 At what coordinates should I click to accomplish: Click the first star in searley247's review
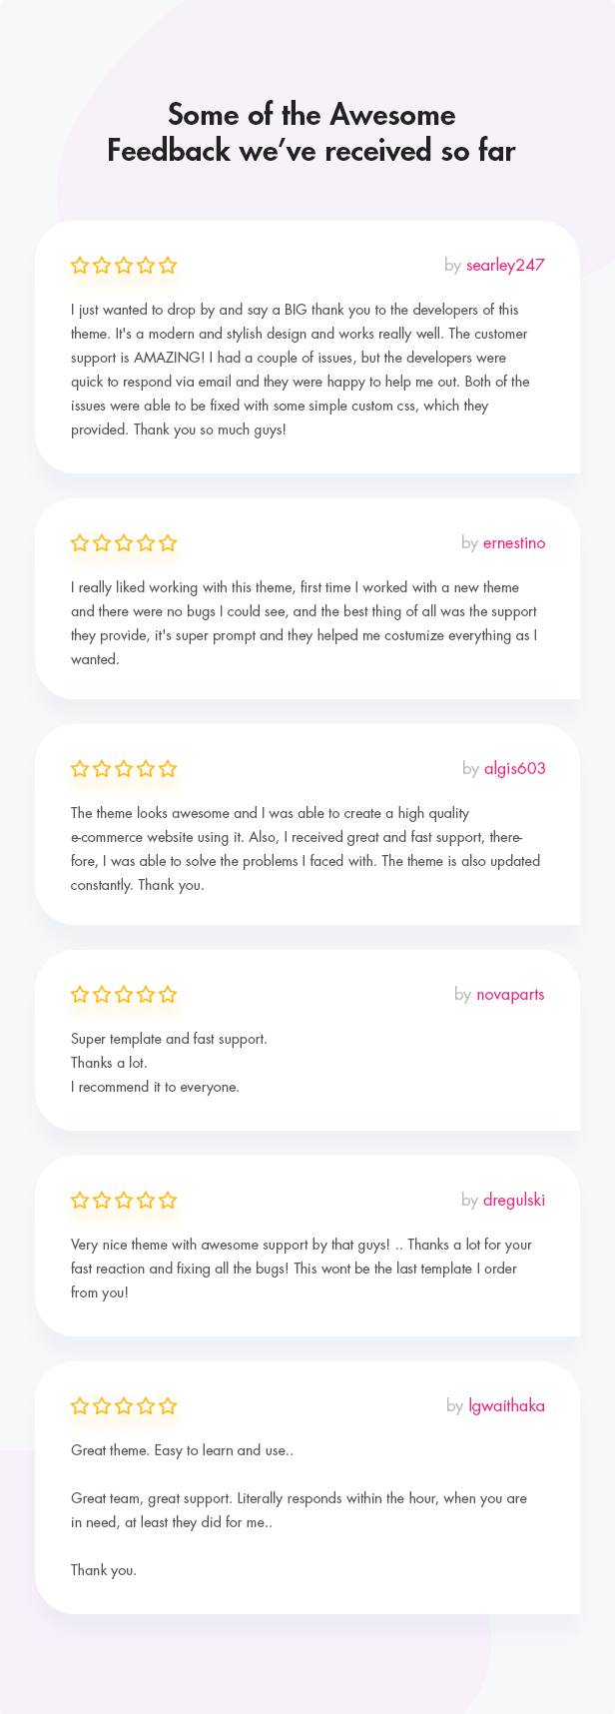point(80,265)
